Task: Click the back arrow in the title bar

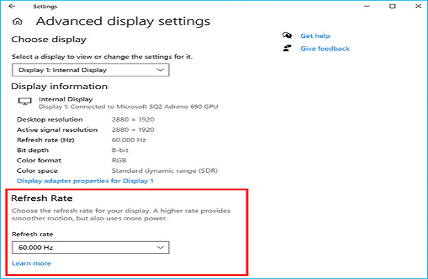Action: tap(12, 7)
